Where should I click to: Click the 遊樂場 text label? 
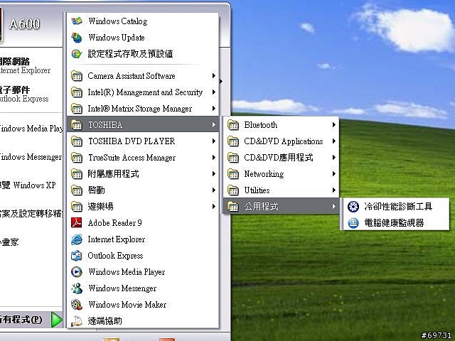100,207
